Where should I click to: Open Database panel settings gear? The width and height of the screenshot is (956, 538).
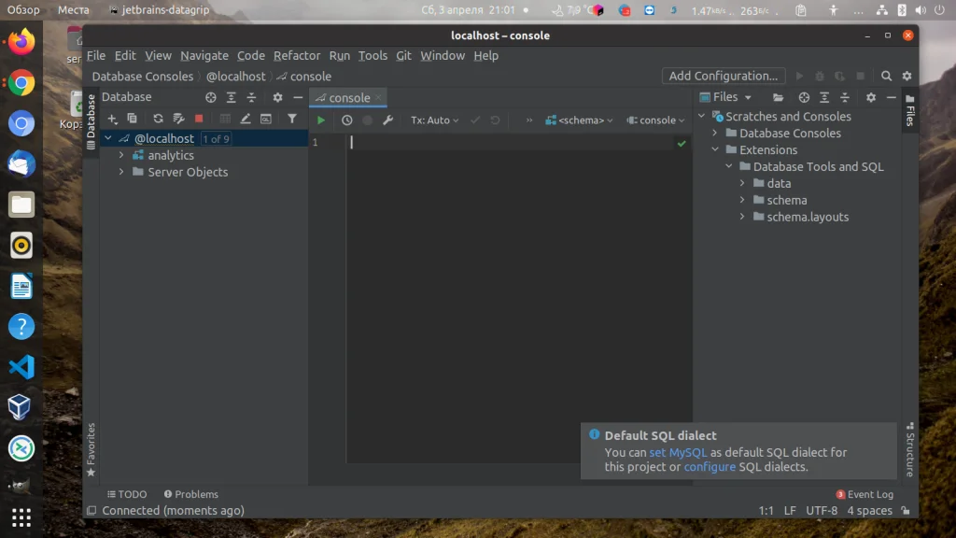277,97
